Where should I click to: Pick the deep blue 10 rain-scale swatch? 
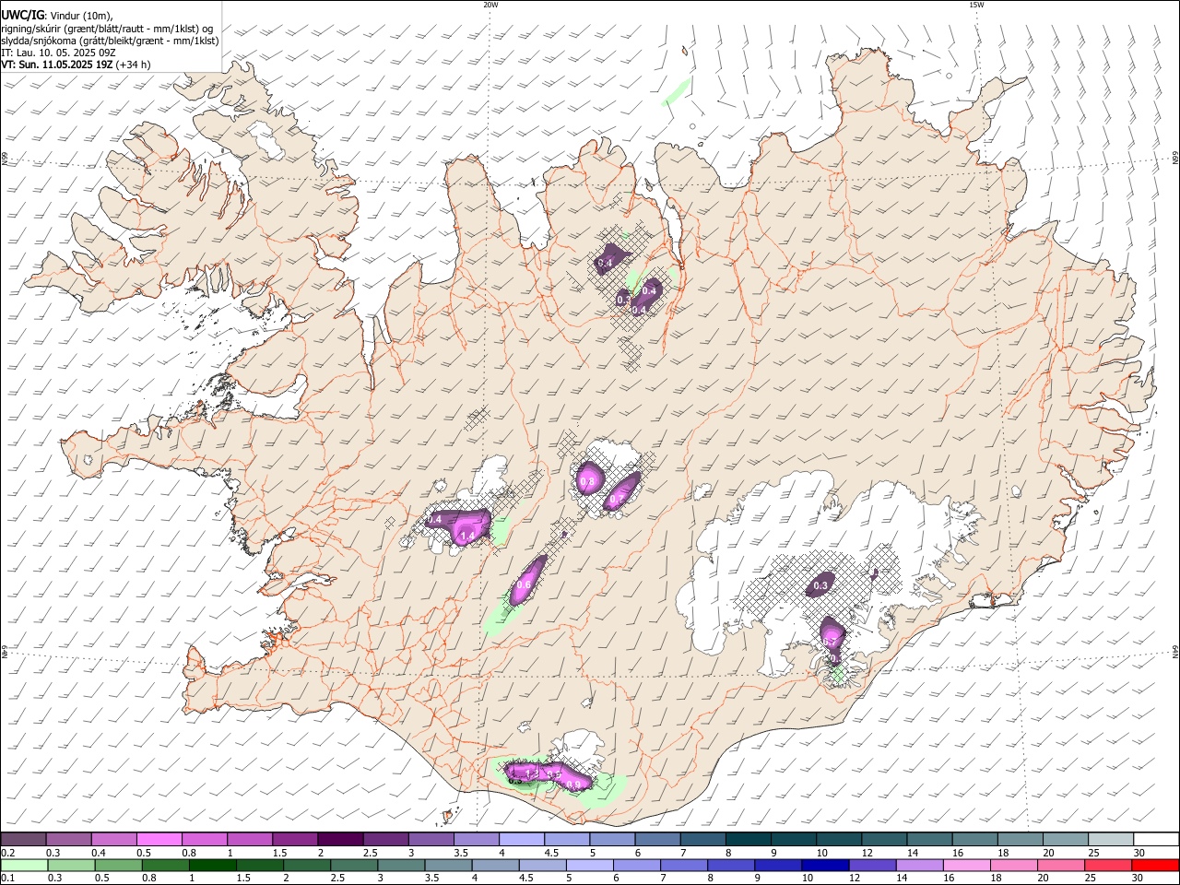click(824, 866)
